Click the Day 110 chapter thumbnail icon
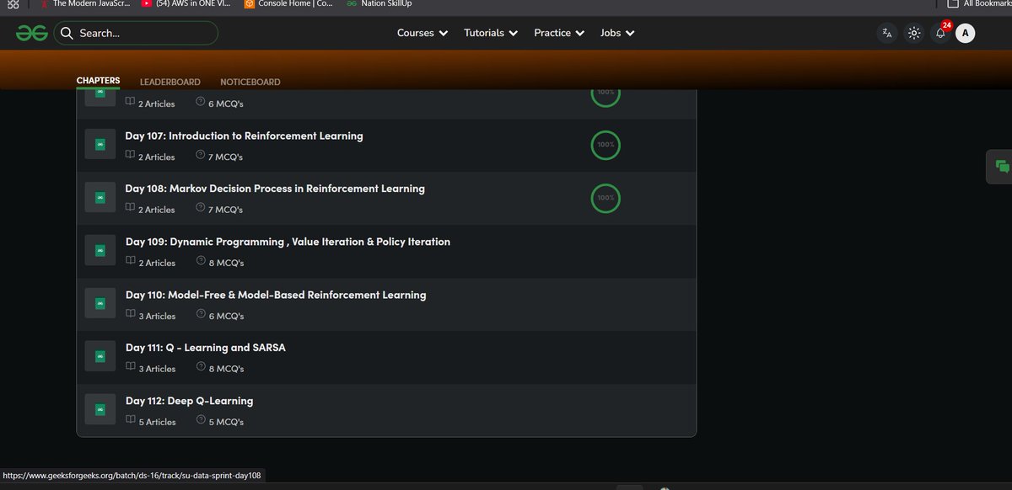1012x490 pixels. click(x=100, y=304)
